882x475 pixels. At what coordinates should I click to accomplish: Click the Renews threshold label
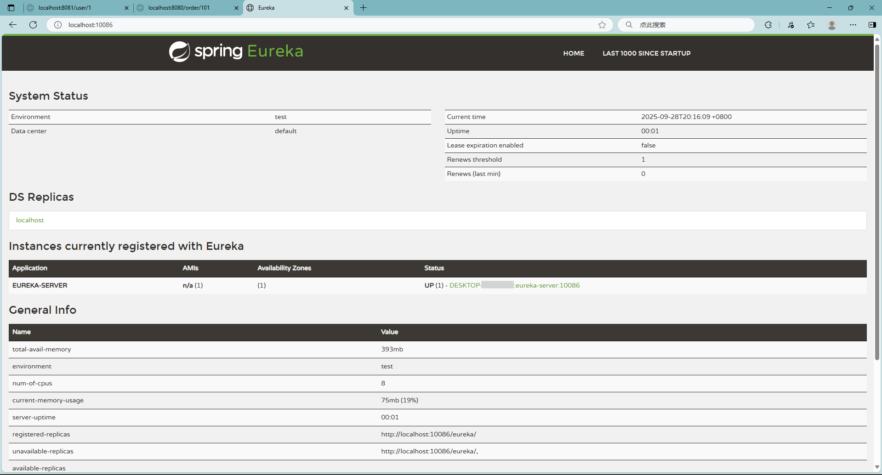[x=474, y=159]
